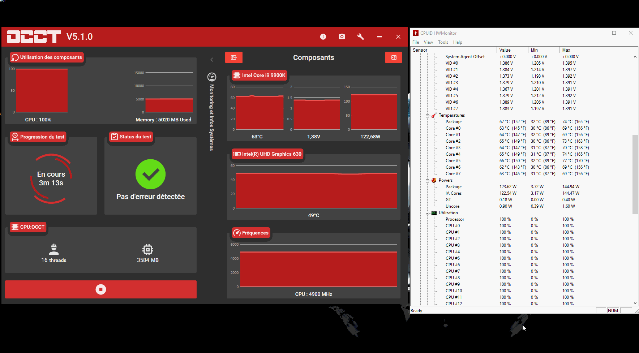Take a screenshot with the OCCT camera icon
Image resolution: width=639 pixels, height=353 pixels.
click(x=342, y=36)
